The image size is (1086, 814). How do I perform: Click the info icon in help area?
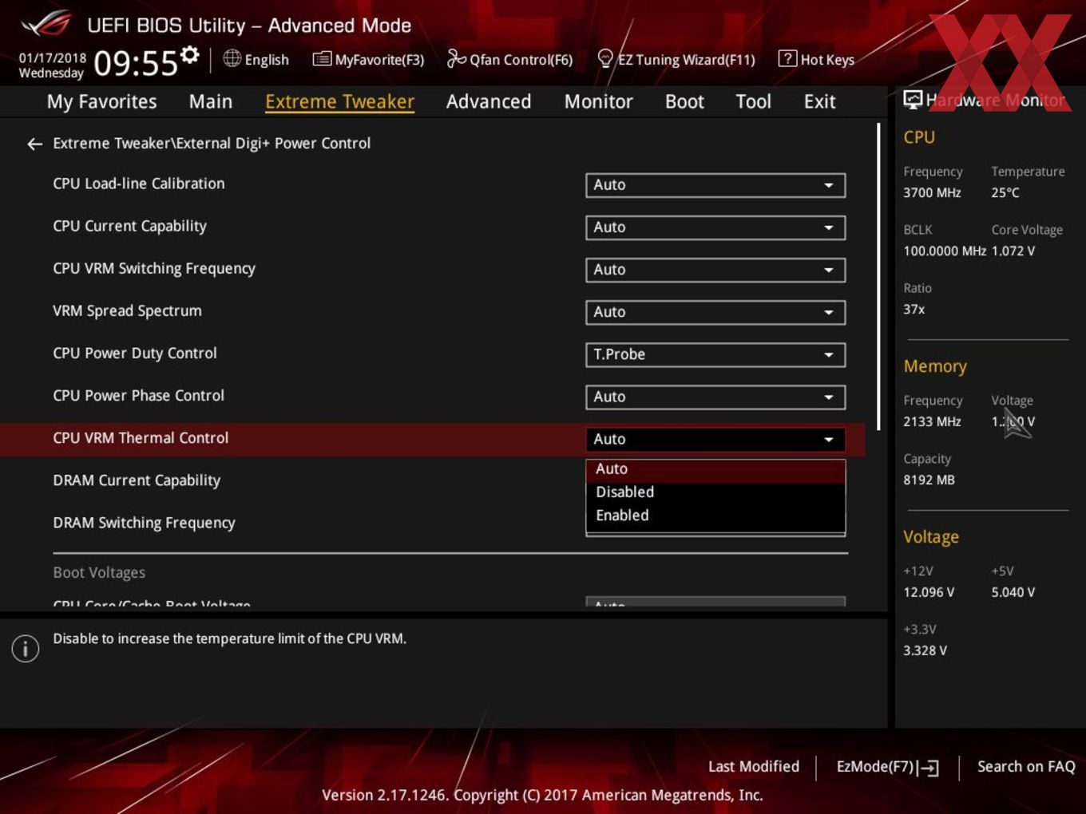point(26,649)
